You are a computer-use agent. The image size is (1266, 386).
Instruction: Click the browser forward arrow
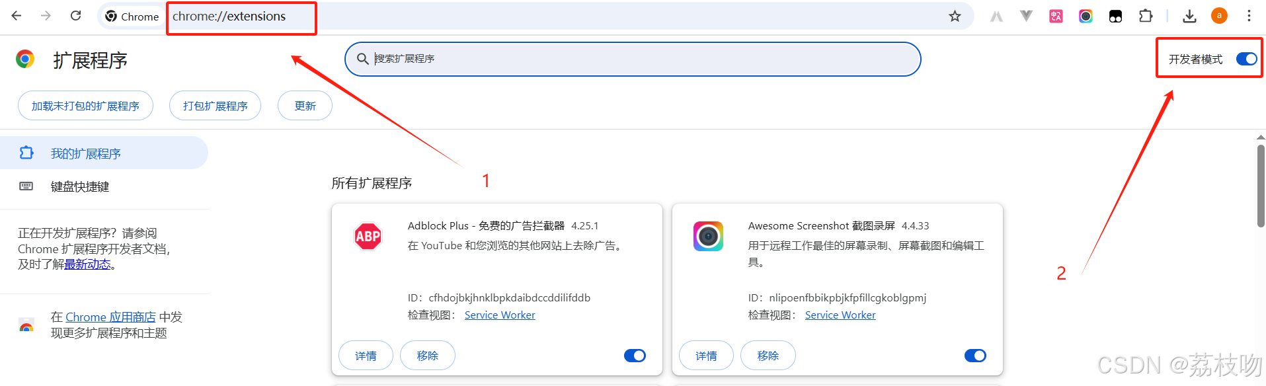point(46,16)
